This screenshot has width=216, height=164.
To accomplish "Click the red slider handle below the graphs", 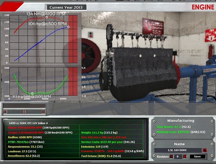I will coord(24,112).
